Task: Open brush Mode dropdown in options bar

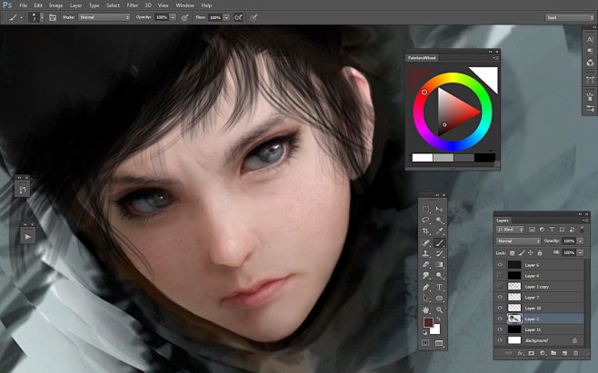Action: [105, 17]
